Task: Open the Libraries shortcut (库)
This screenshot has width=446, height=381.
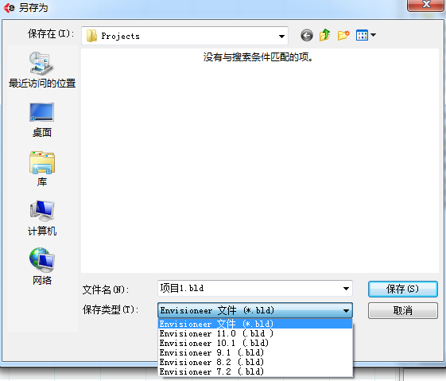Action: pyautogui.click(x=42, y=169)
